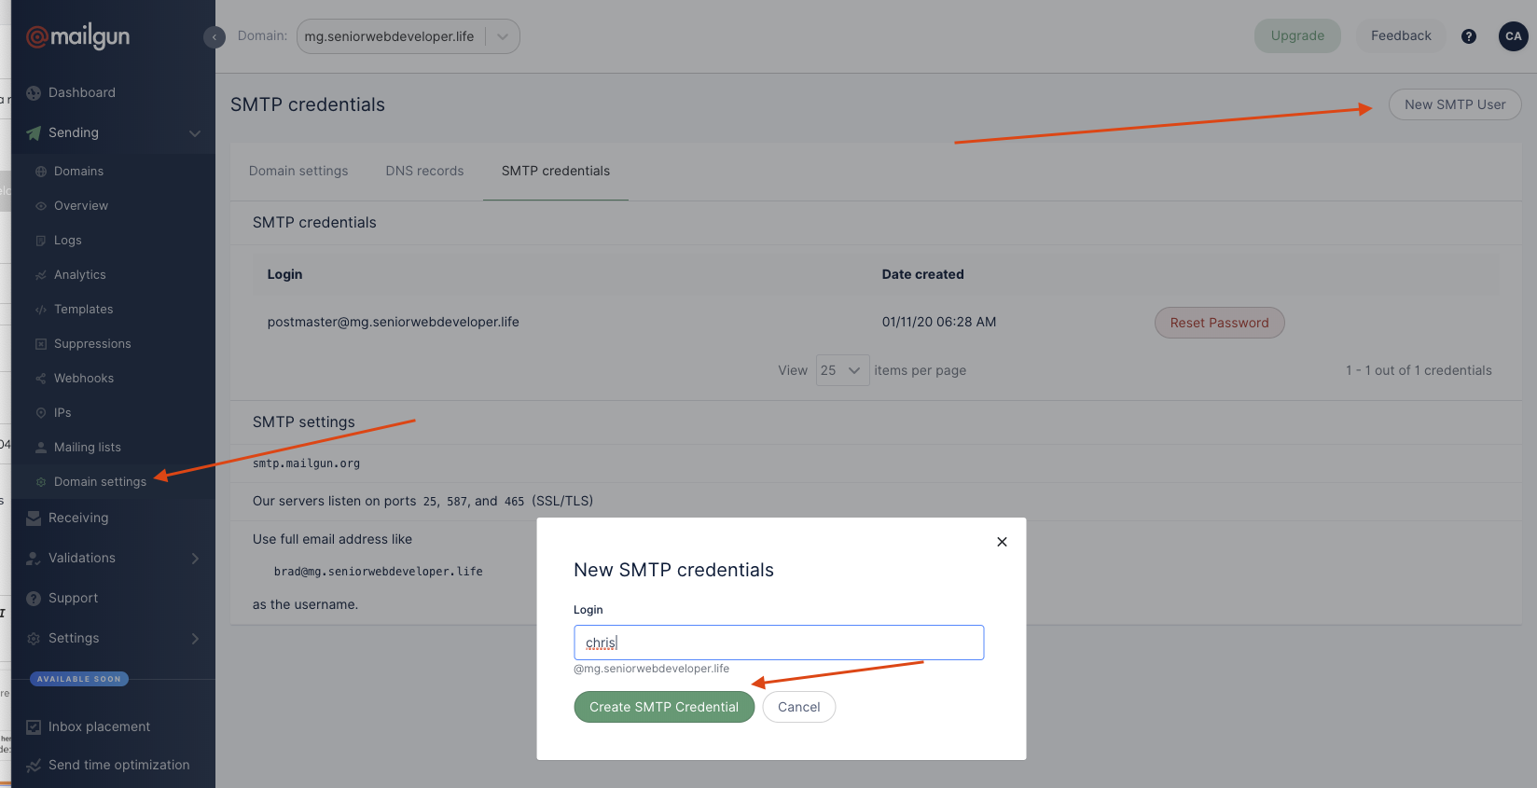Click the Validations icon

34,559
